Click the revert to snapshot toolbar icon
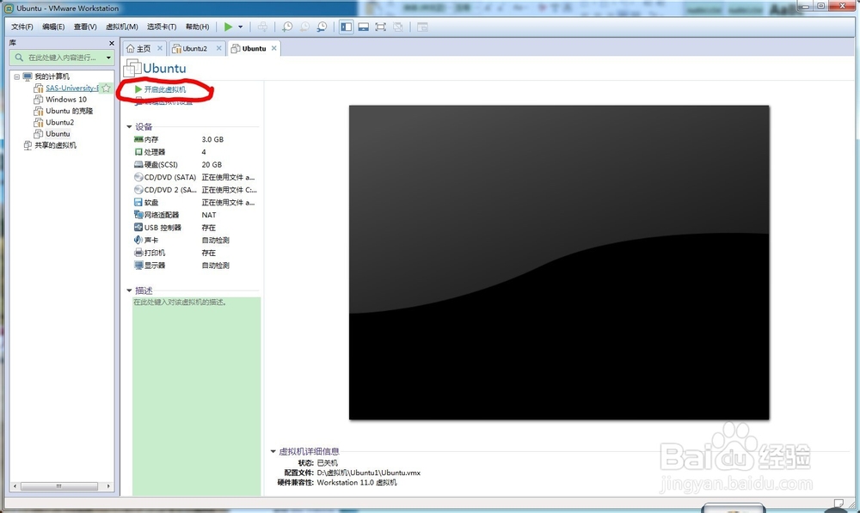The width and height of the screenshot is (860, 513). (304, 27)
